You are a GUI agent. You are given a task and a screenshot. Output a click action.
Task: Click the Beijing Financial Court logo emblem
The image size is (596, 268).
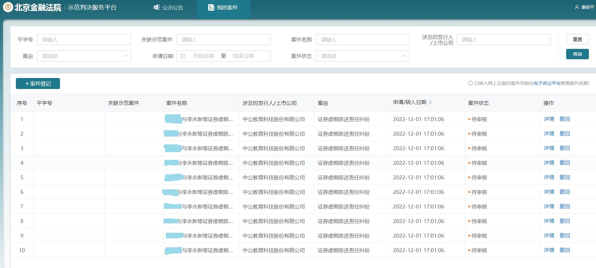pyautogui.click(x=8, y=7)
